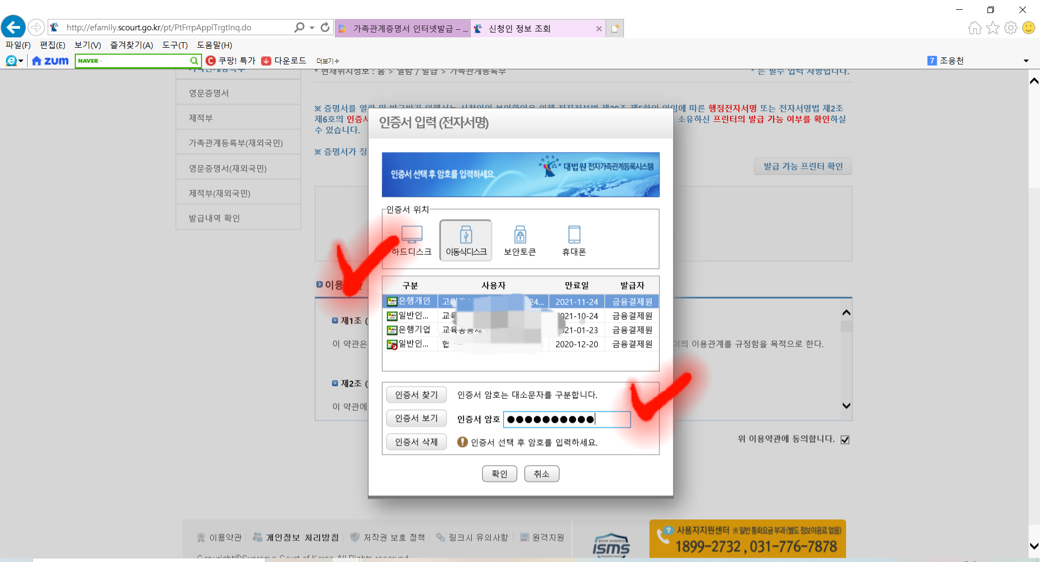
Task: Cancel the dialog with 취소 button
Action: (x=542, y=474)
